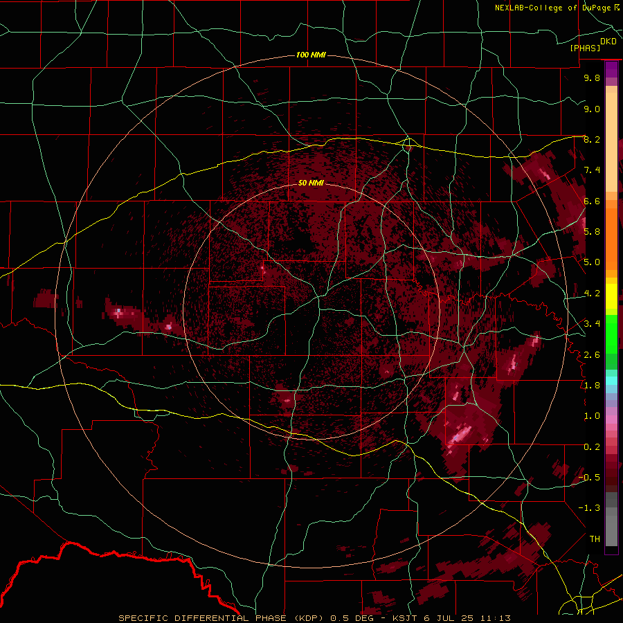Pick the bright green band of the color scale
The height and width of the screenshot is (623, 623).
click(611, 334)
